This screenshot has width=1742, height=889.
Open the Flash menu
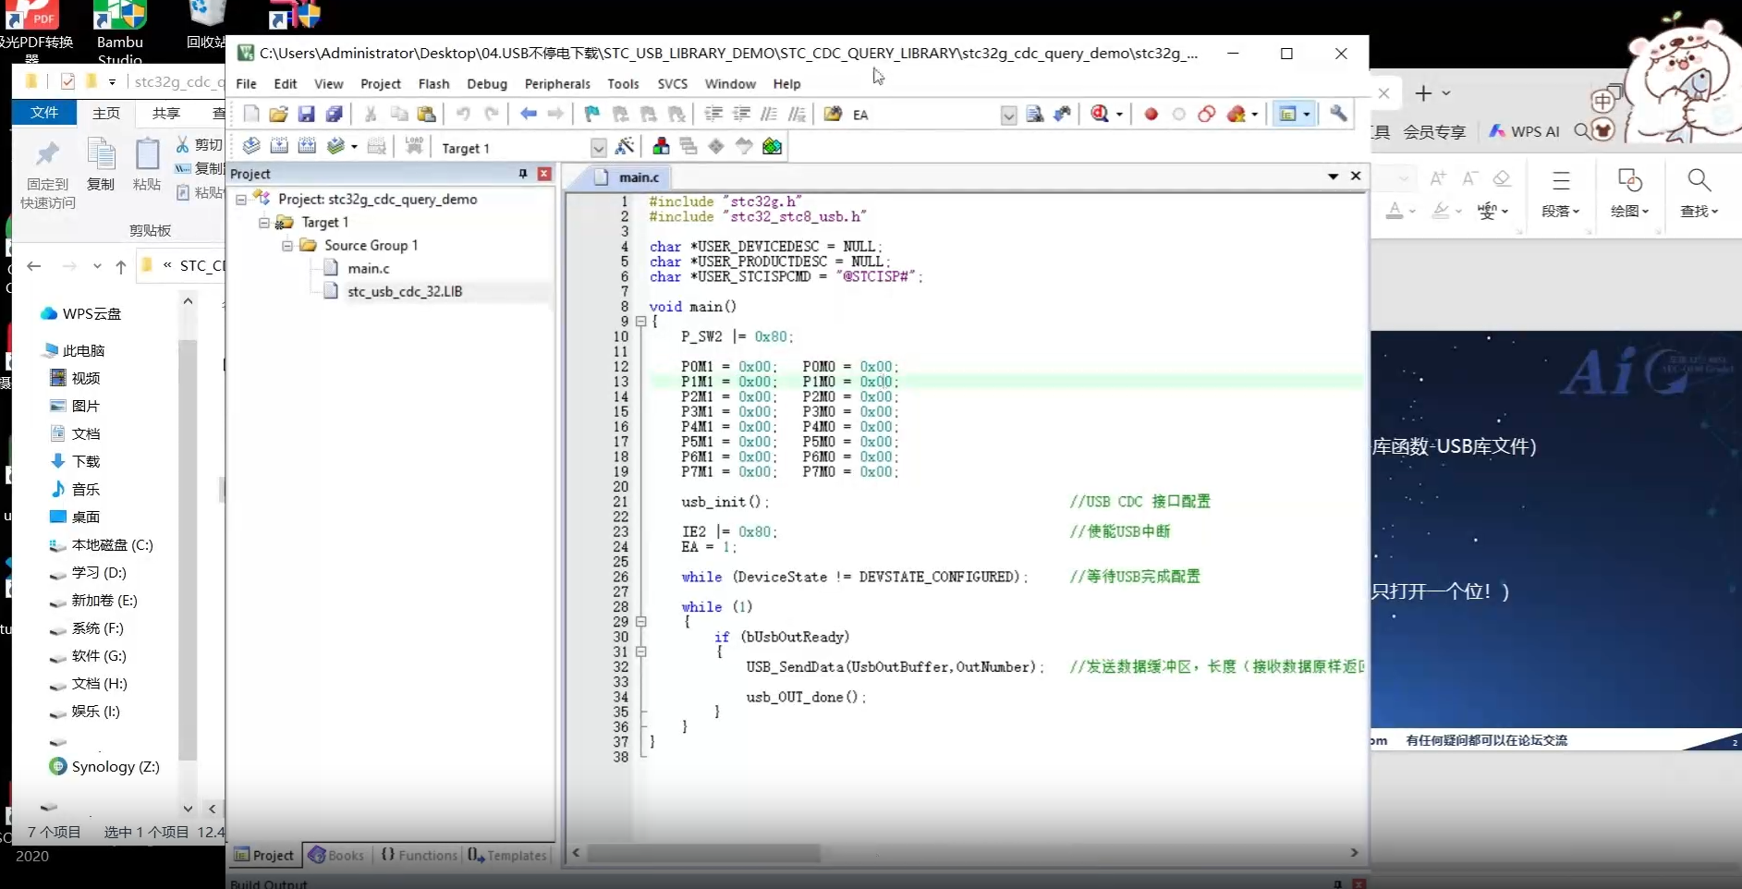(x=433, y=83)
